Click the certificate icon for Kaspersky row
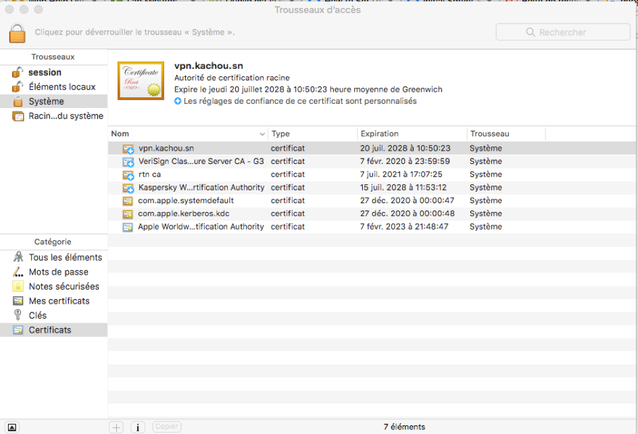Screen dimensions: 638x434 pos(128,188)
